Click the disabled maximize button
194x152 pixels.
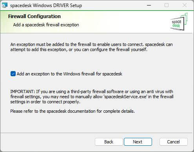pos(167,5)
